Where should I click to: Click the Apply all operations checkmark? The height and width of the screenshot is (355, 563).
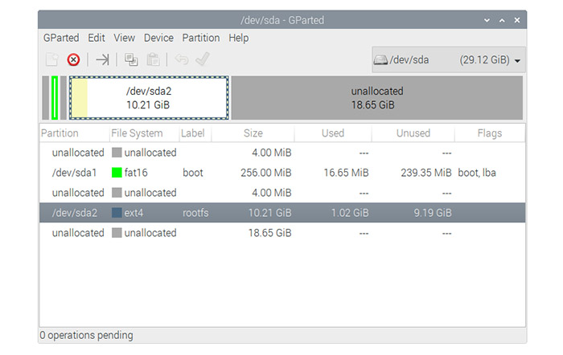pyautogui.click(x=203, y=59)
